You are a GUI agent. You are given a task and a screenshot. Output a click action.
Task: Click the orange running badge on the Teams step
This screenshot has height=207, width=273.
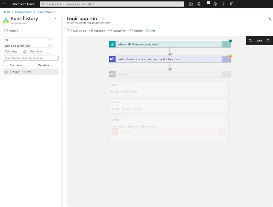[x=230, y=56]
